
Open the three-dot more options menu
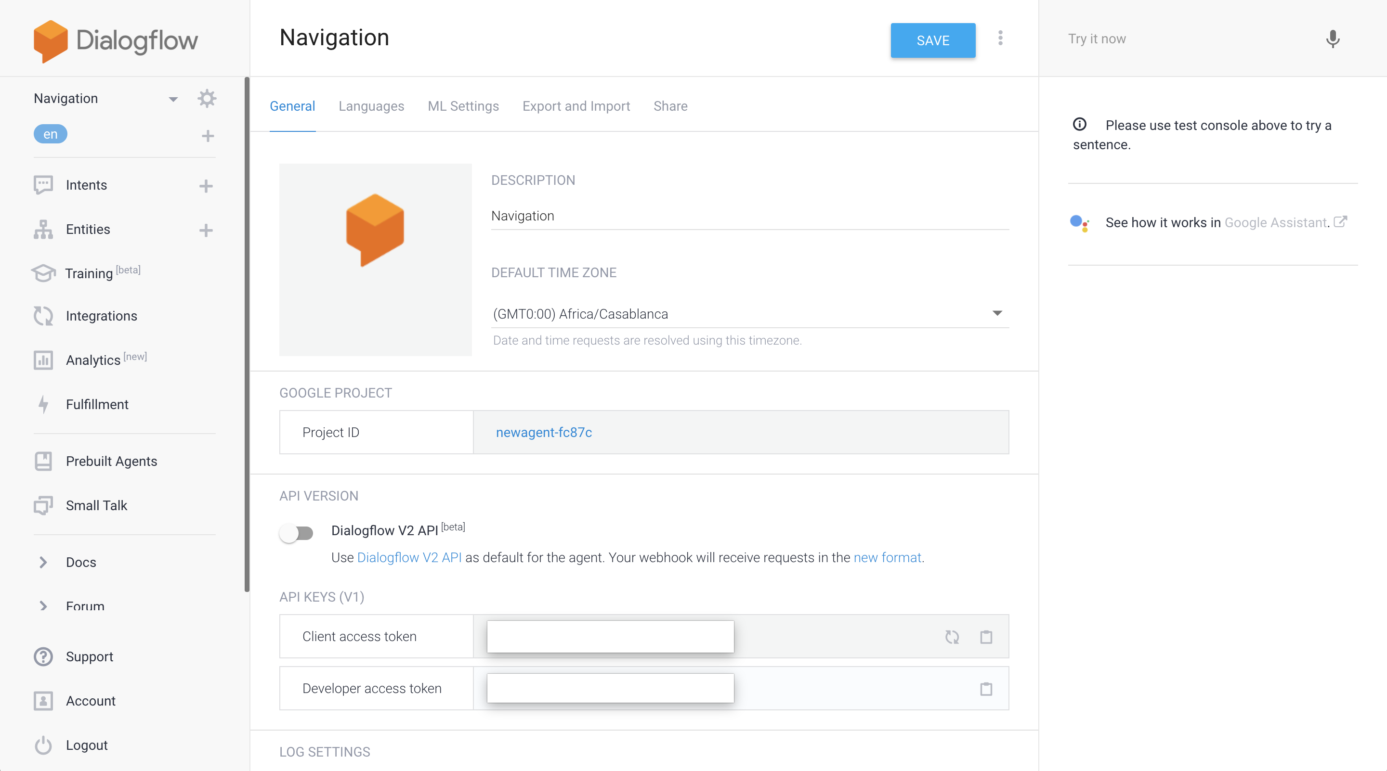point(1000,38)
